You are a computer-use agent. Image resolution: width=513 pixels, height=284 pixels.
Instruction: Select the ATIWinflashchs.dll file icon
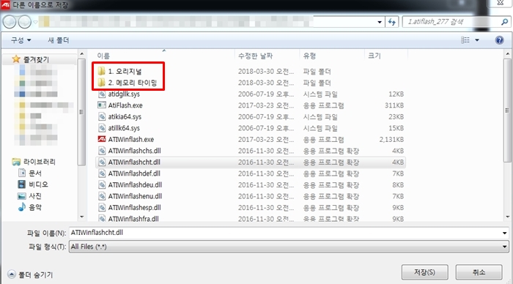(102, 151)
